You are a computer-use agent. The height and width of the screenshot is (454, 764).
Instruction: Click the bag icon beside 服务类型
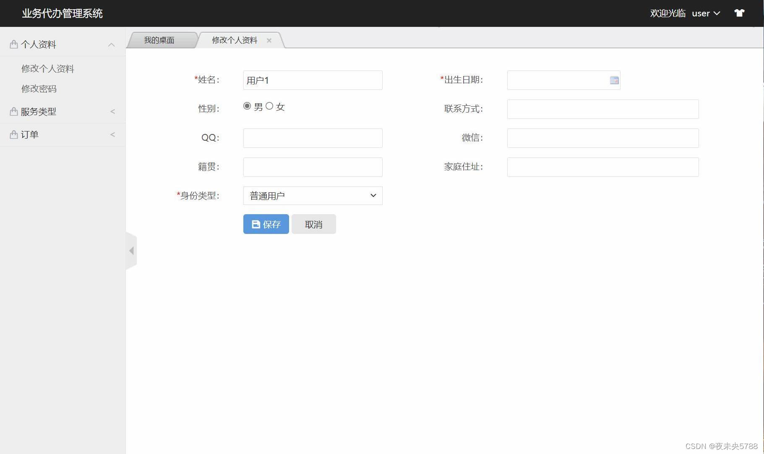click(x=14, y=111)
